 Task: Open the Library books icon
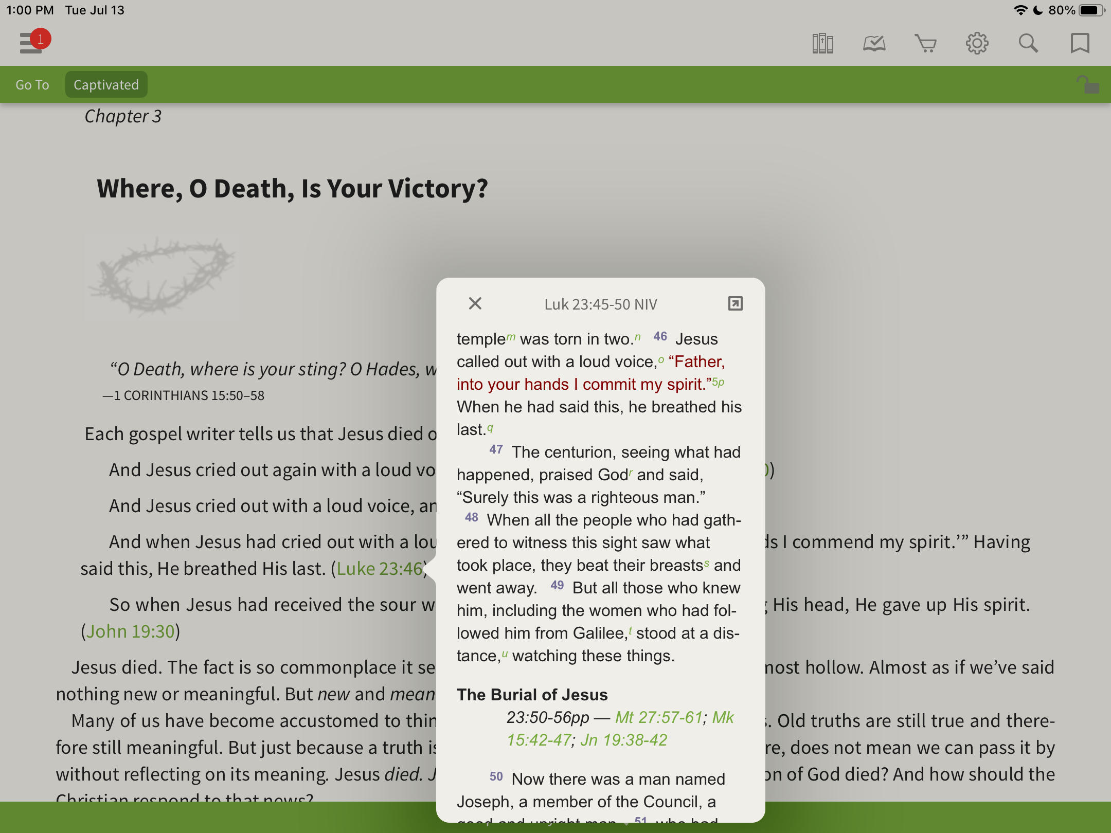tap(822, 44)
